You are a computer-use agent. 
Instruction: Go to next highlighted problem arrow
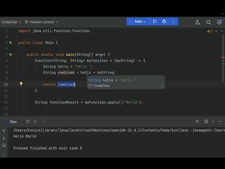pos(222,31)
